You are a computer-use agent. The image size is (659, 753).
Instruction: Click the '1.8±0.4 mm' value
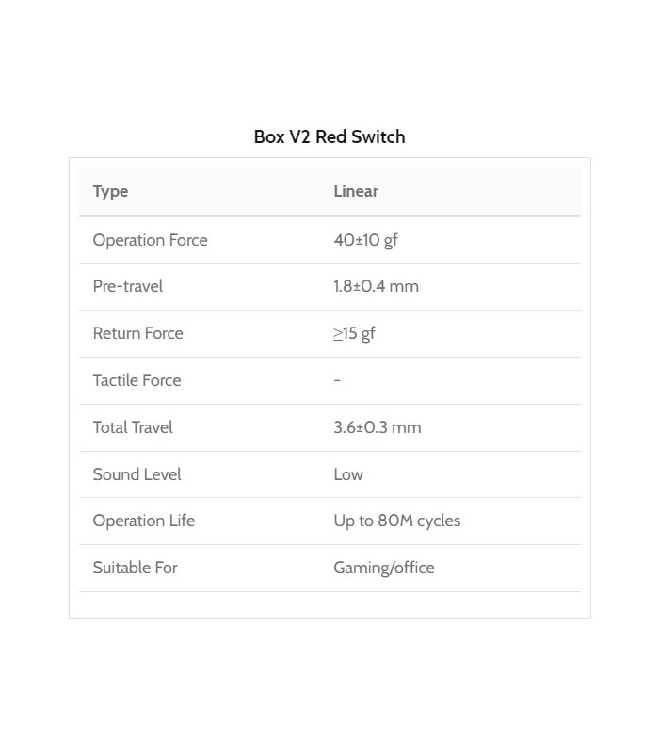pos(376,286)
